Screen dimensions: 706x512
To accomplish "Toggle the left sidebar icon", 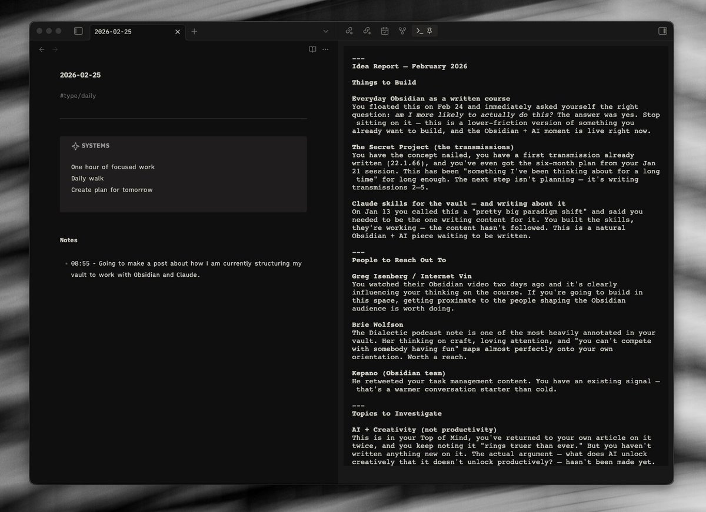I will (78, 31).
